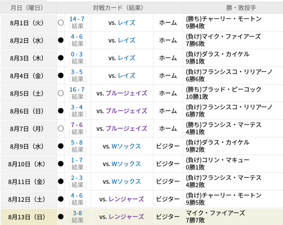
Task: Open the 3-4 score result for 8月6日
Action: (77, 107)
